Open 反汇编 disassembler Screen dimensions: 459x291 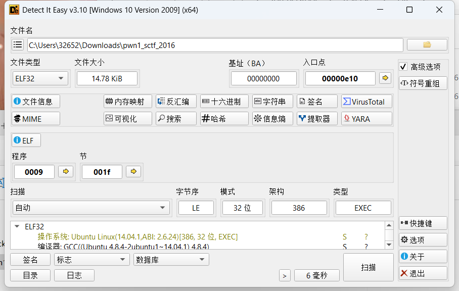176,102
